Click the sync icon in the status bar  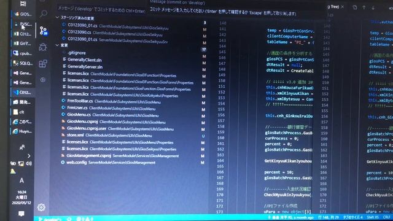click(x=69, y=219)
